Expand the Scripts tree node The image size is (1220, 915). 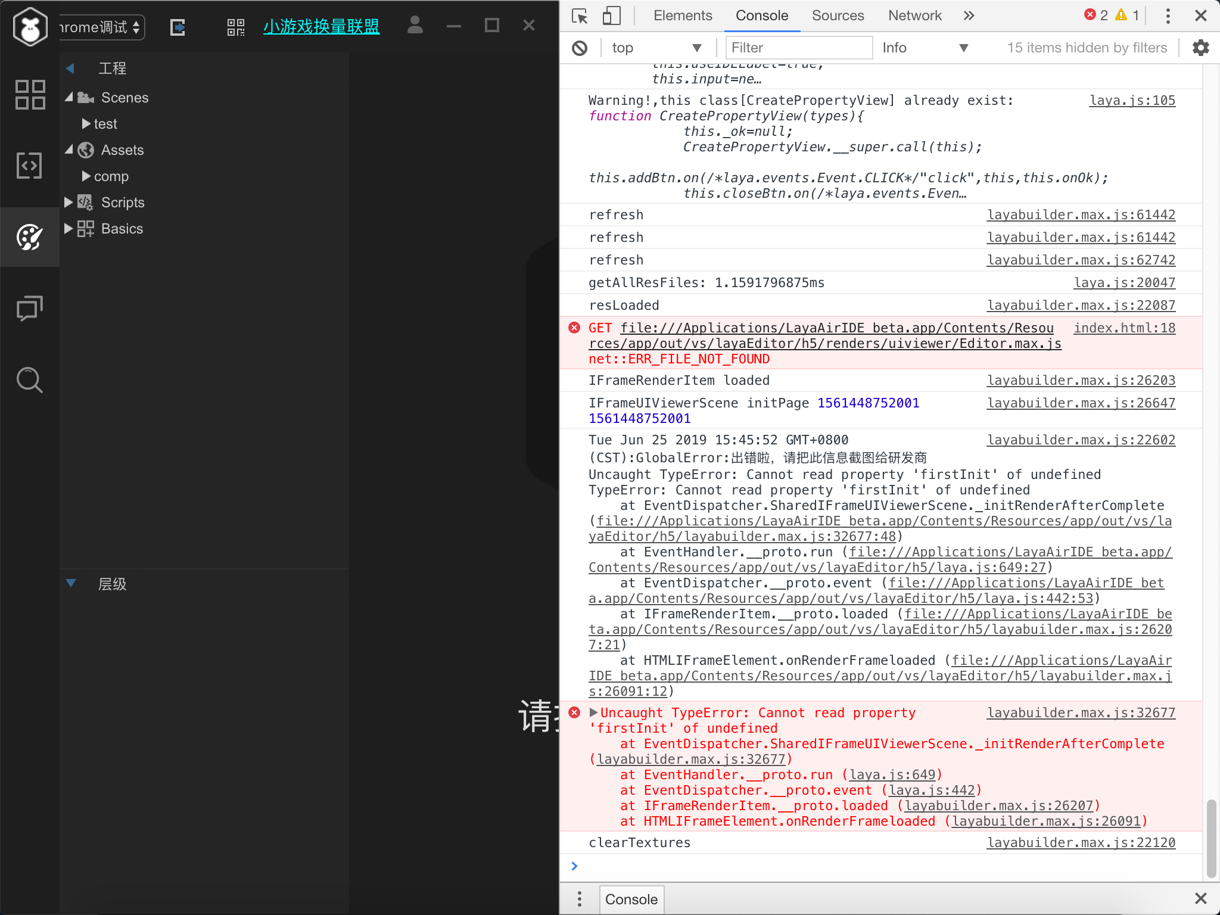click(69, 203)
